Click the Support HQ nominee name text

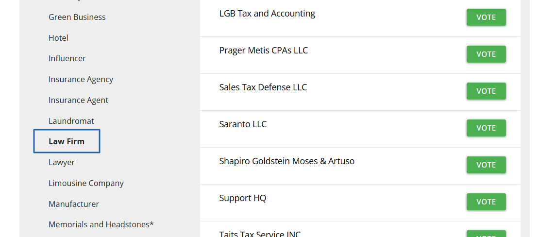point(242,198)
